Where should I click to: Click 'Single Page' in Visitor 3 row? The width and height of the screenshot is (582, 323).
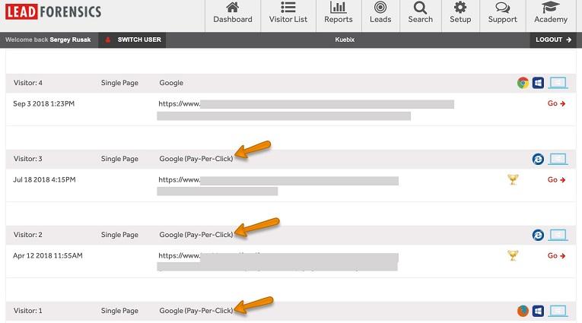(119, 159)
